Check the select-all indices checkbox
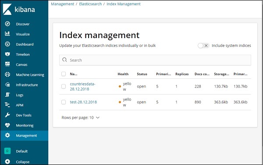Image resolution: width=263 pixels, height=165 pixels. [x=64, y=74]
